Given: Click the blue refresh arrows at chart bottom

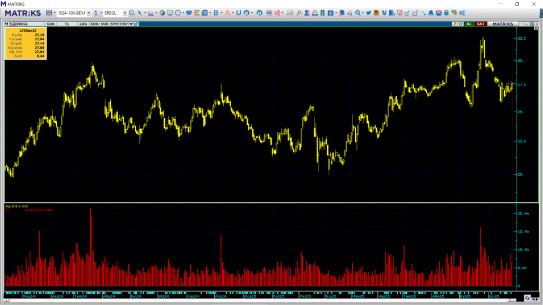Looking at the screenshot, I should pyautogui.click(x=527, y=298).
